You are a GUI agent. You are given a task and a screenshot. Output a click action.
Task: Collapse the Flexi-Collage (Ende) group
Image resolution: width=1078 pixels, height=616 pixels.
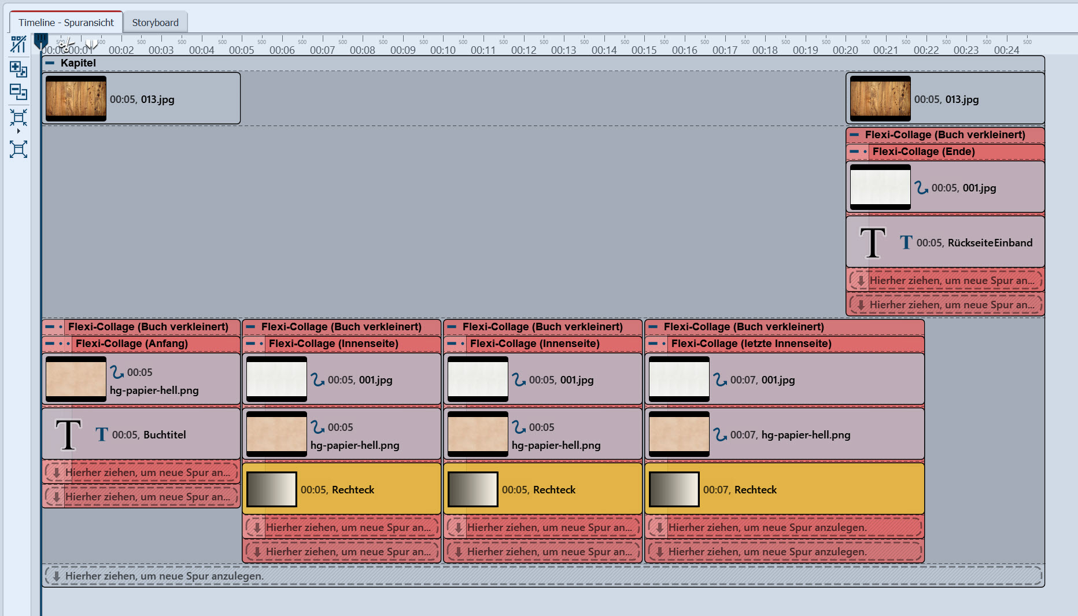point(854,152)
